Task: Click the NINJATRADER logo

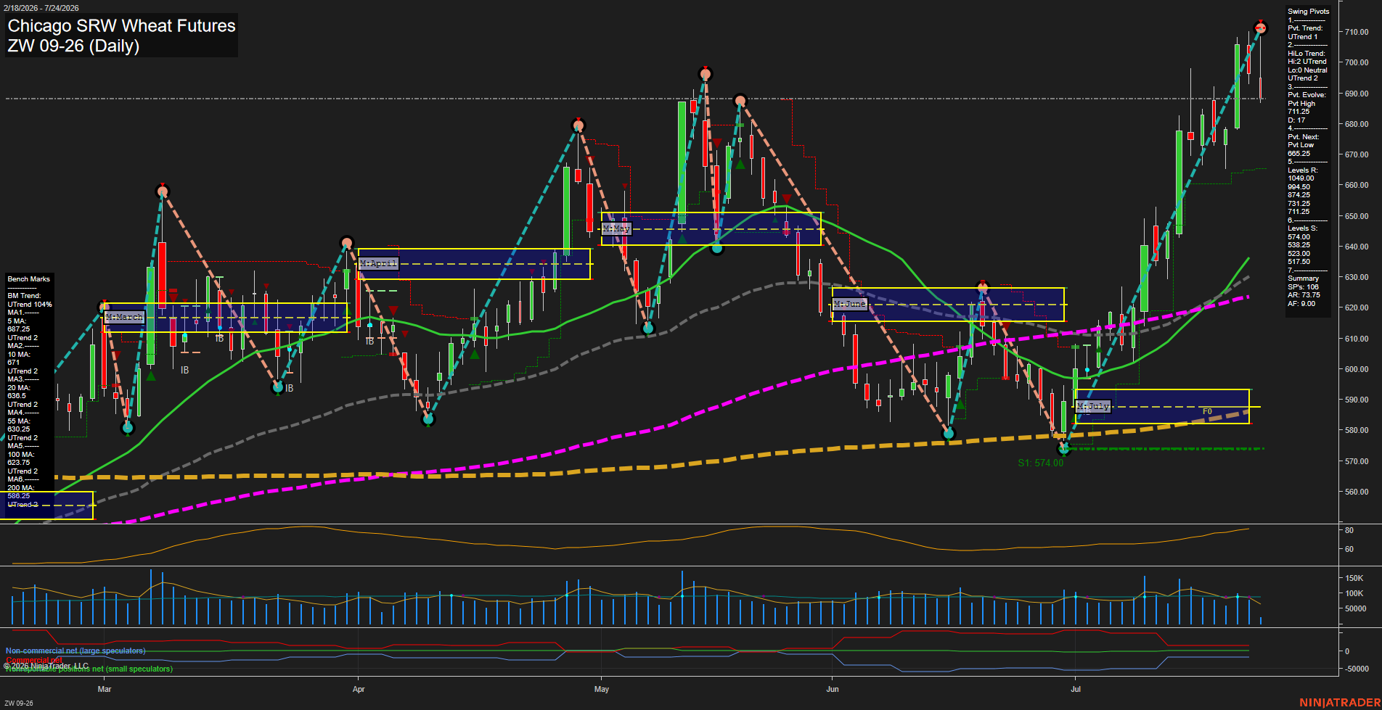Action: [x=1340, y=703]
